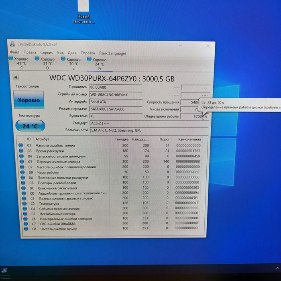Click the ID column header

[x=29, y=139]
